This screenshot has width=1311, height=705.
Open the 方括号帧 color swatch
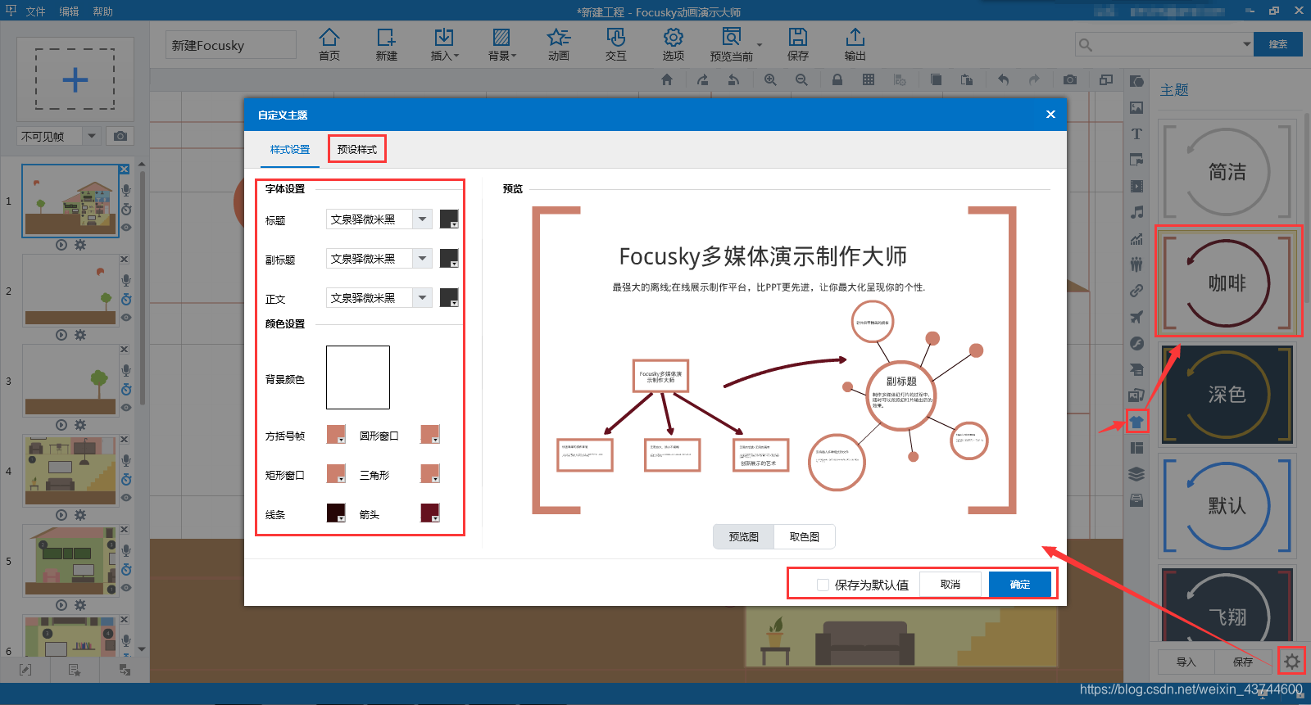click(336, 435)
